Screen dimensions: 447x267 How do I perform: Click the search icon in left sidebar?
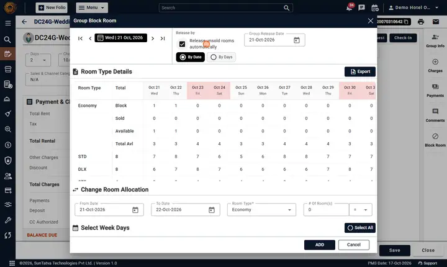tap(7, 39)
